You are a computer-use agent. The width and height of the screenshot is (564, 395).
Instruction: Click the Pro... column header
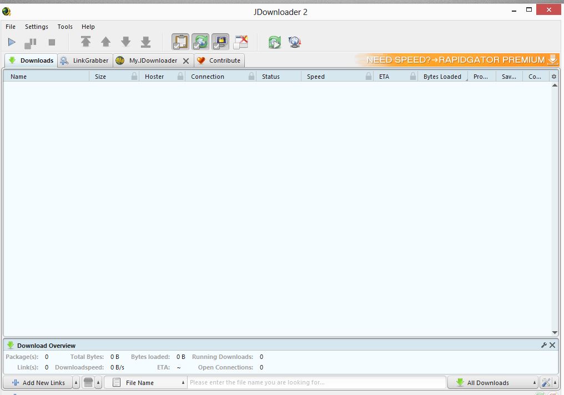[x=481, y=77]
